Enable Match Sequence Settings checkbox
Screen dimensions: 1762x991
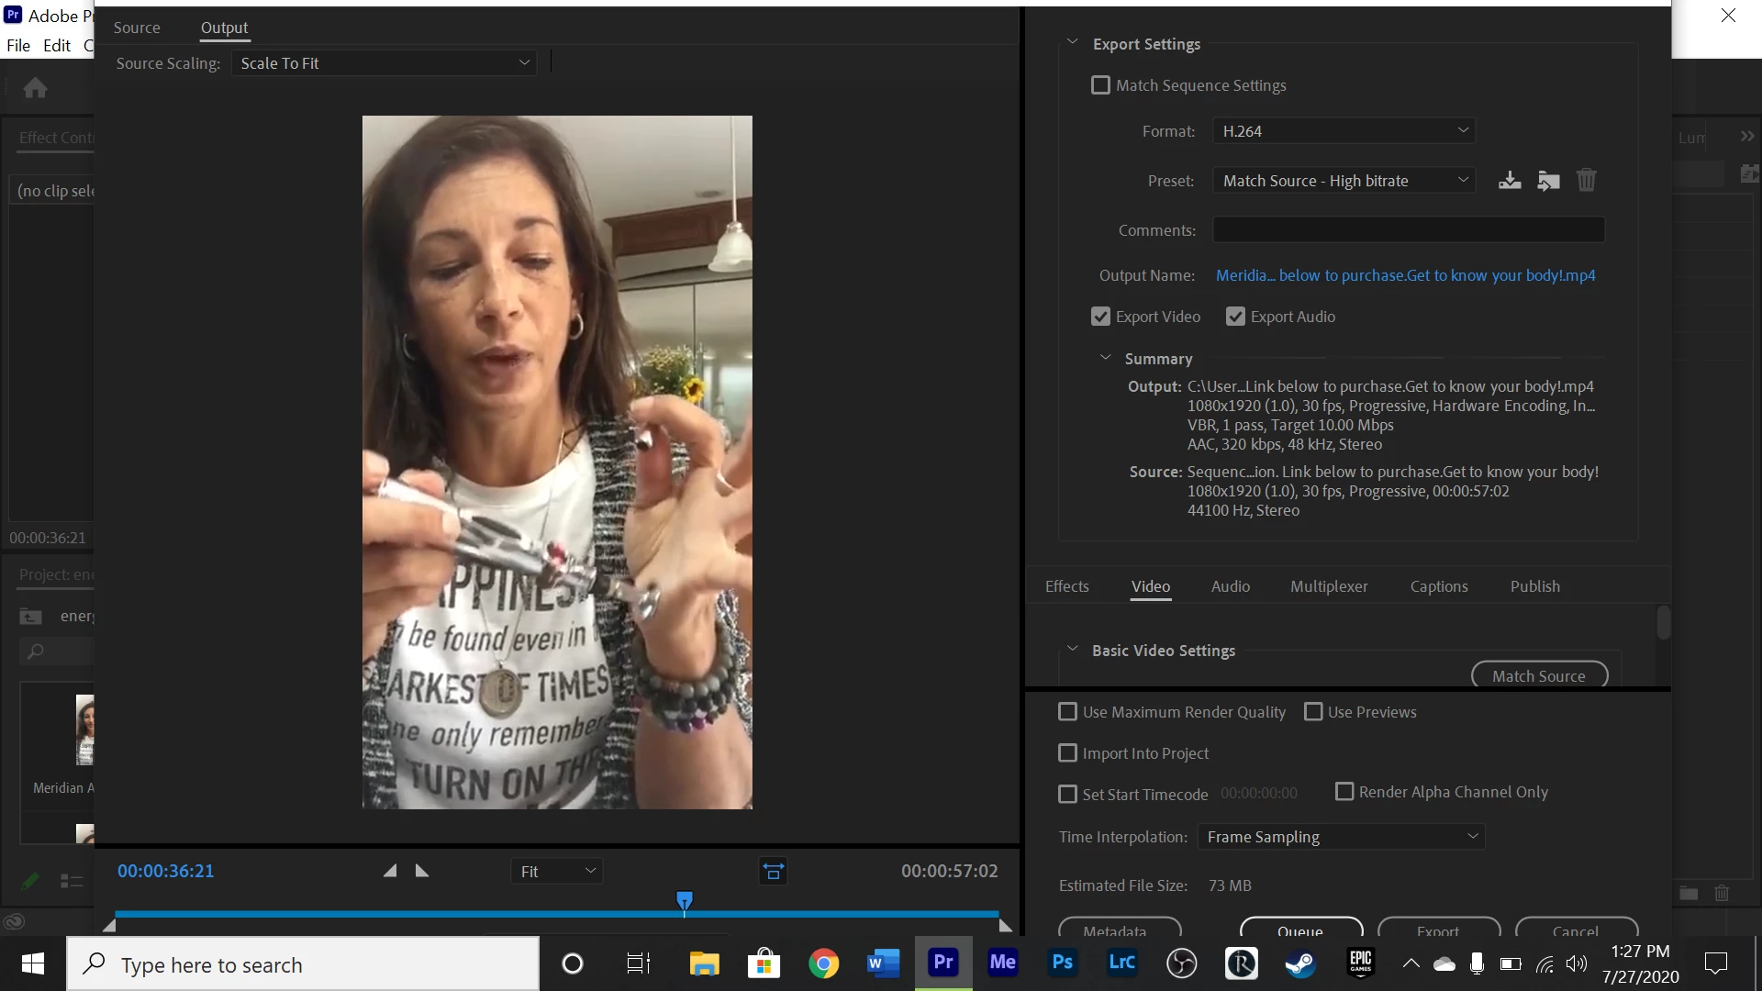tap(1100, 85)
